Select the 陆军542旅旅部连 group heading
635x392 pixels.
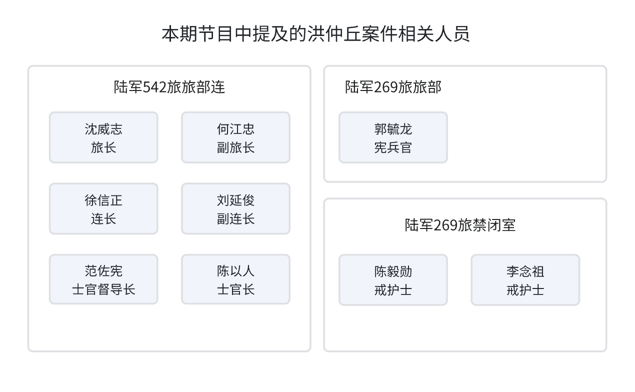point(169,87)
